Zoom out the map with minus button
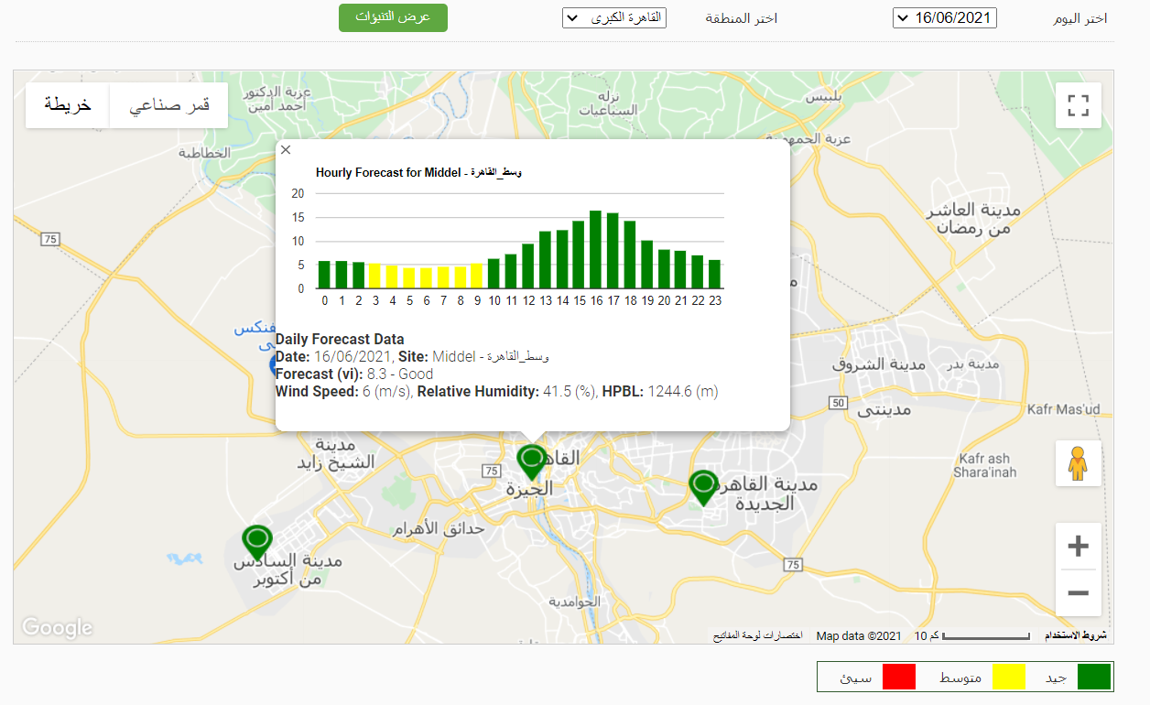Image resolution: width=1150 pixels, height=705 pixels. 1078,593
